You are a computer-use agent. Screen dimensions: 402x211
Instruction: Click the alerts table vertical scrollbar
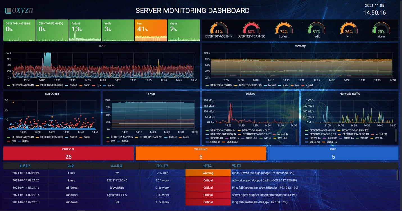[398, 174]
